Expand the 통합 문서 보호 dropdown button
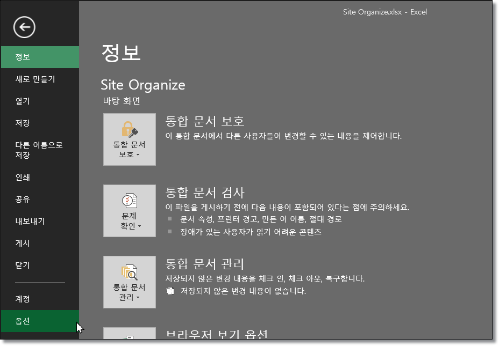The height and width of the screenshot is (354, 499). click(x=130, y=139)
